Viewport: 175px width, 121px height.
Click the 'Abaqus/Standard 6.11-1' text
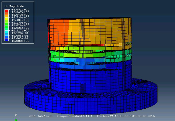[x=74, y=116]
